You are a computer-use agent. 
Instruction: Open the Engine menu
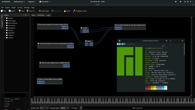(x=7, y=7)
